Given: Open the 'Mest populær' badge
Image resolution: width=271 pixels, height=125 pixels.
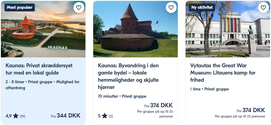Looking at the screenshot, I should coord(20,8).
